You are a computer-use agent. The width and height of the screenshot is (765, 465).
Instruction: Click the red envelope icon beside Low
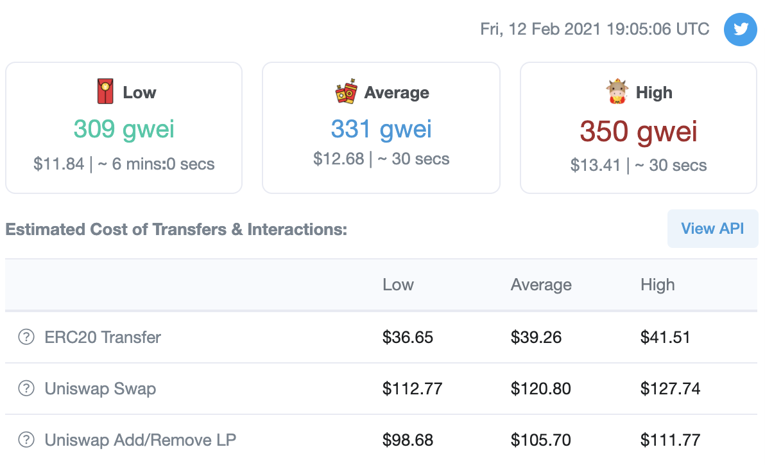(x=105, y=91)
